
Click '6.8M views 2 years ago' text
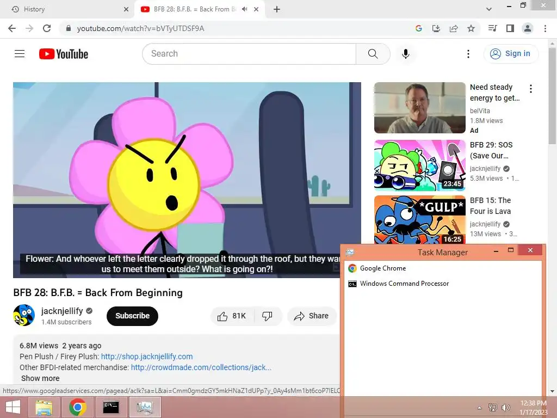(x=60, y=346)
